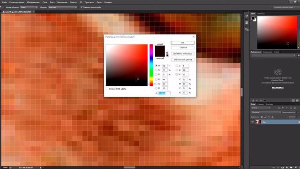
Task: Open the Изображение menu
Action: [x=33, y=2]
